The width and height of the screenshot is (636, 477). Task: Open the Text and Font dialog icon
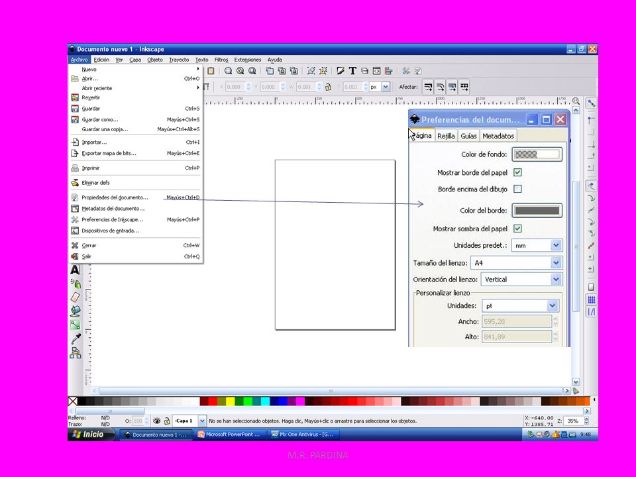[x=352, y=71]
